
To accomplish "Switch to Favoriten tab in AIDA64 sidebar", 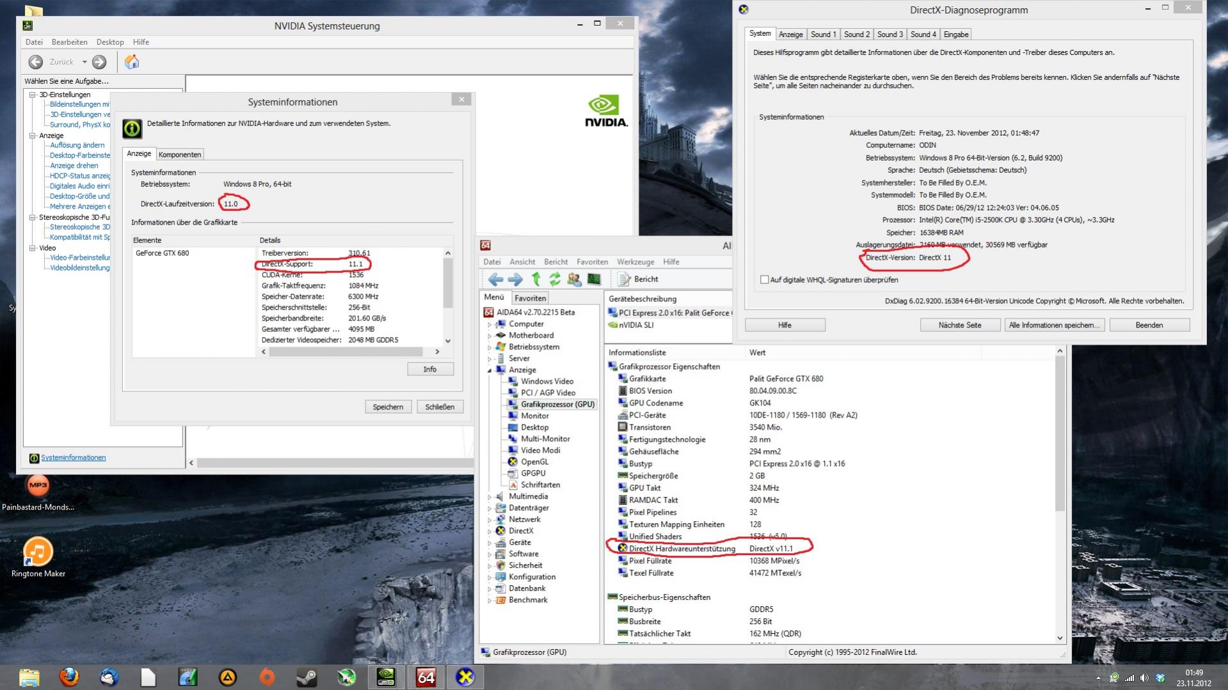I will pyautogui.click(x=530, y=298).
